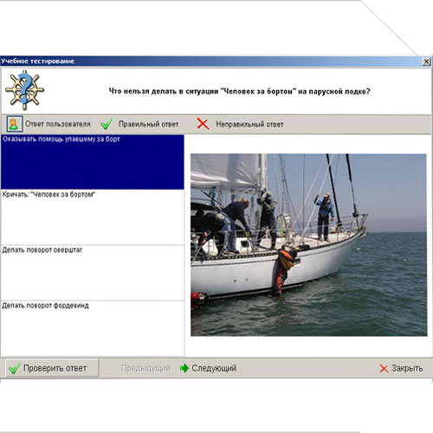Click the red cross wrong answer icon
Screen dimensions: 433x433
click(203, 124)
